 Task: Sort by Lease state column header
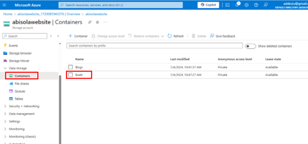(273, 59)
